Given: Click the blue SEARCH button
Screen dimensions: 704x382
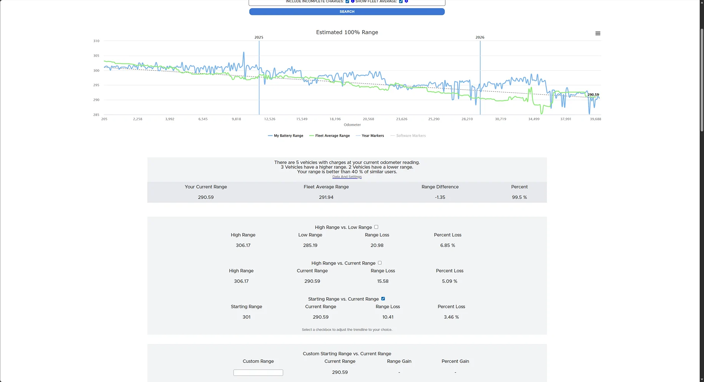Looking at the screenshot, I should pos(347,12).
